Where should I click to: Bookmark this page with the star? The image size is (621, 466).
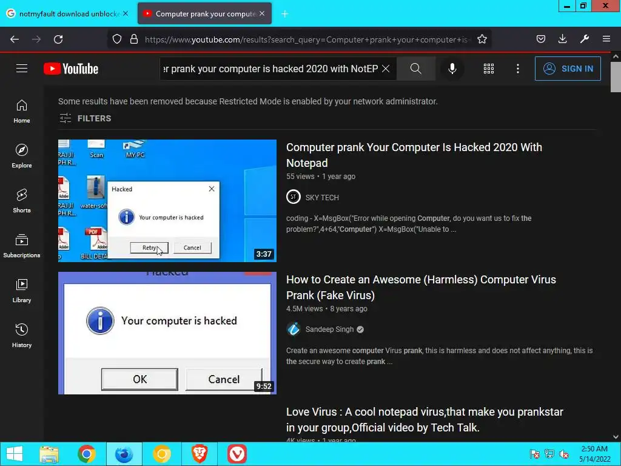tap(482, 39)
